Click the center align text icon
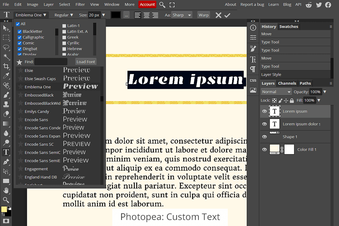This screenshot has height=226, width=339. [146, 15]
